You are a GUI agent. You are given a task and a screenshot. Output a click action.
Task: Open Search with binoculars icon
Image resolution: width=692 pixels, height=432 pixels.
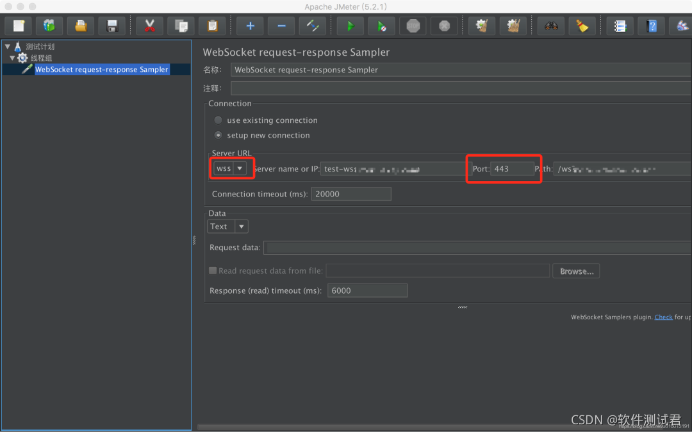[x=551, y=26]
